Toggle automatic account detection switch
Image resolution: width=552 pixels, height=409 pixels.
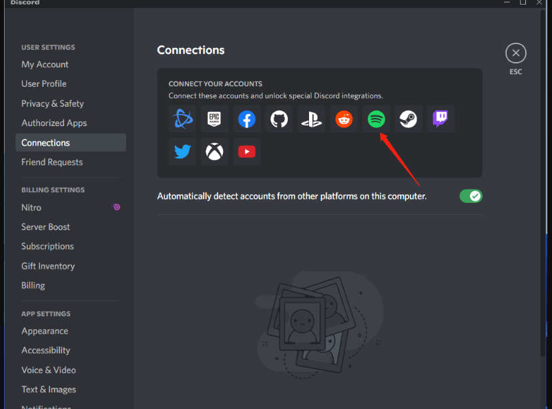[x=471, y=196]
